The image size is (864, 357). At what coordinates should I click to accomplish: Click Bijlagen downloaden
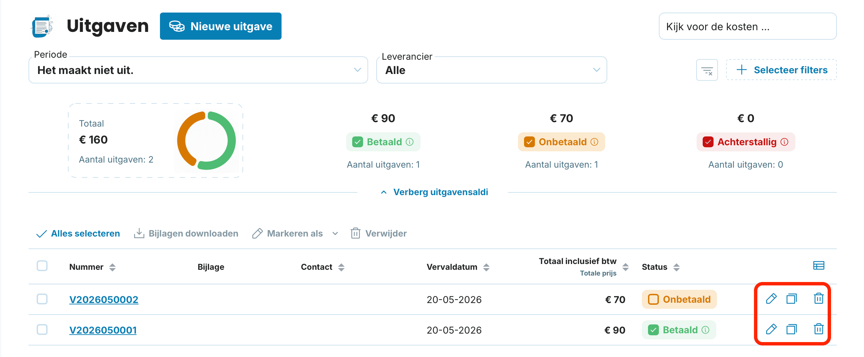click(x=186, y=233)
